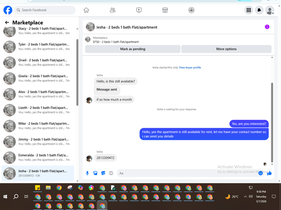This screenshot has width=281, height=210.
Task: Open the View buyer profile link
Action: click(190, 68)
